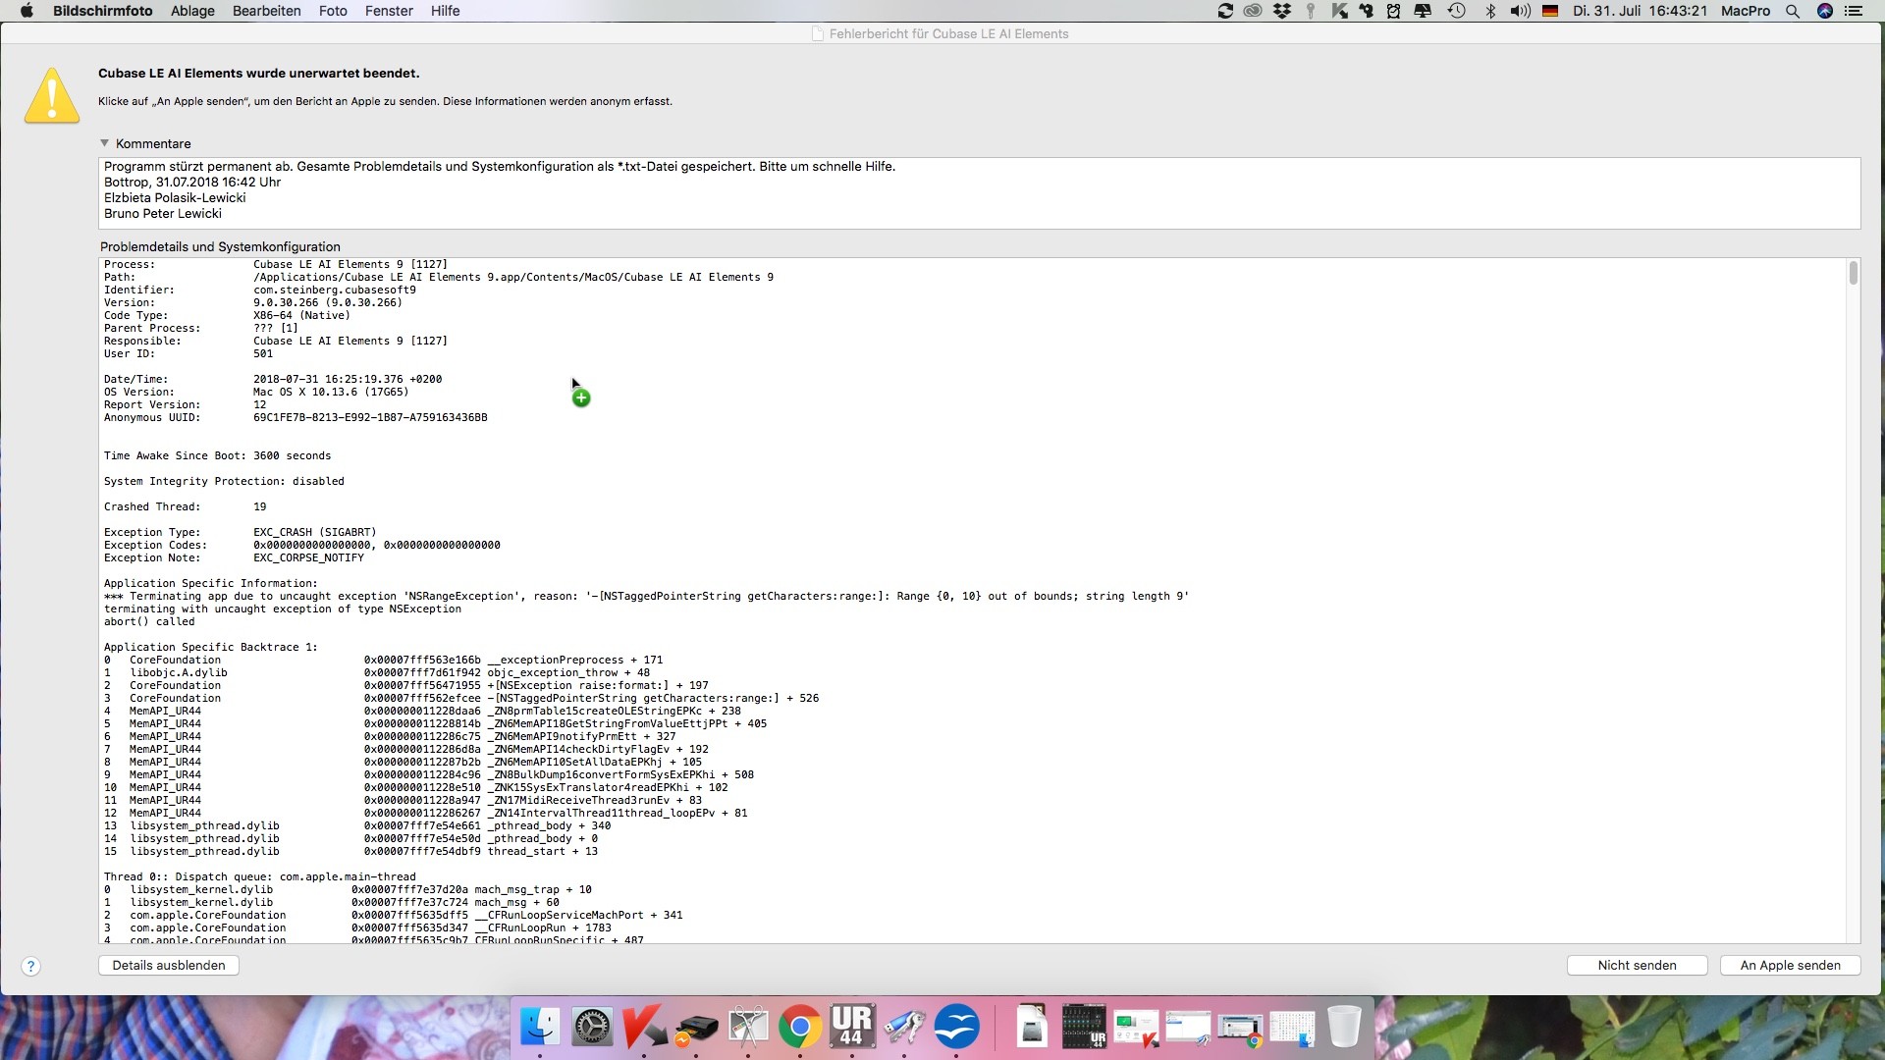Click 'com.steinberg.cubasesoft9' identifier text
Image resolution: width=1885 pixels, height=1060 pixels.
click(335, 291)
